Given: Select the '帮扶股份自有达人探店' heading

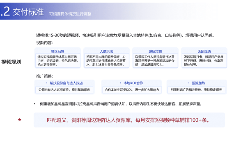Looking at the screenshot, I should 66,83.
